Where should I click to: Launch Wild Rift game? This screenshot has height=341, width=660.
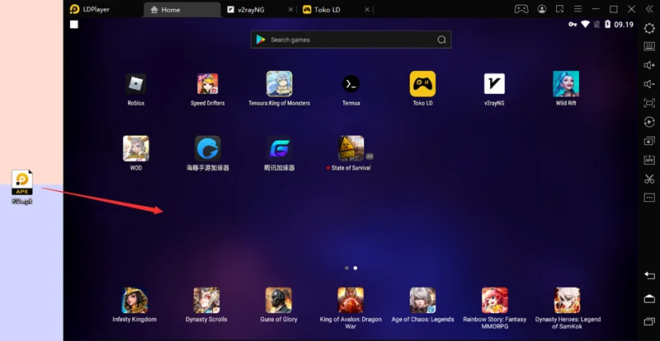click(x=566, y=84)
